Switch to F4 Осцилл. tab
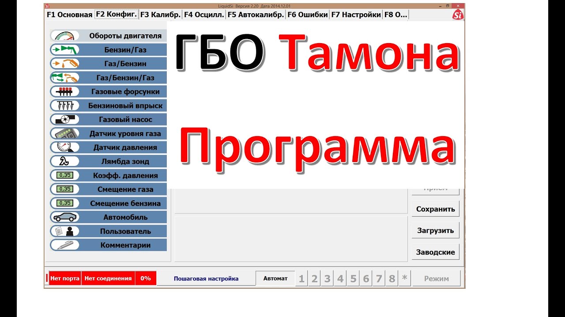565x317 pixels. (204, 15)
